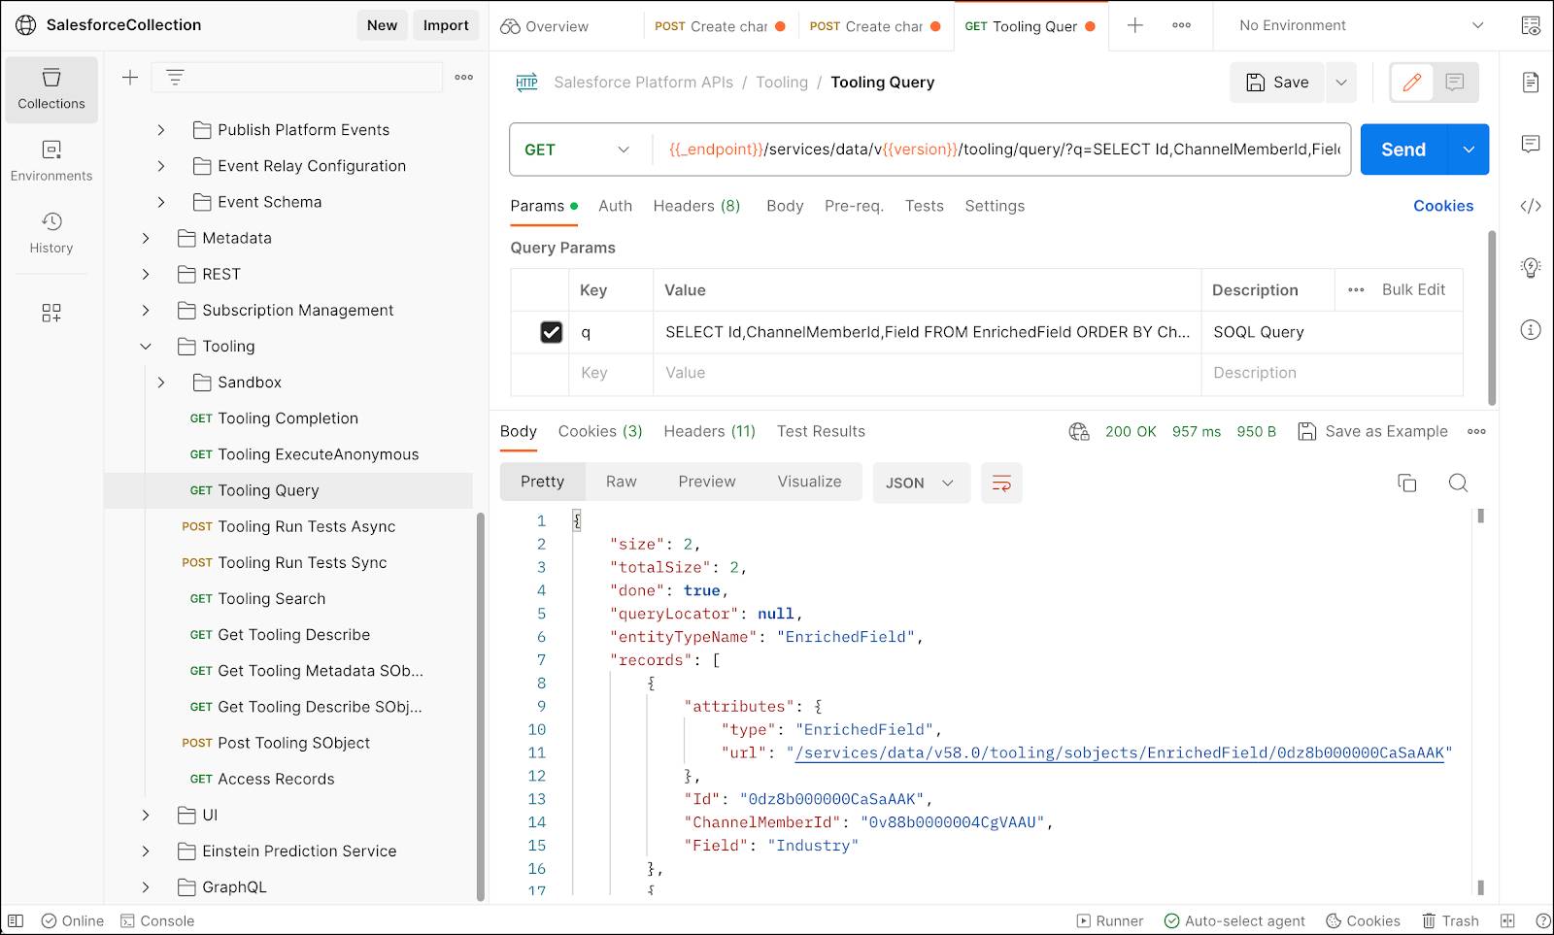Toggle word wrap in the response viewer
Image resolution: width=1554 pixels, height=935 pixels.
pyautogui.click(x=1001, y=483)
